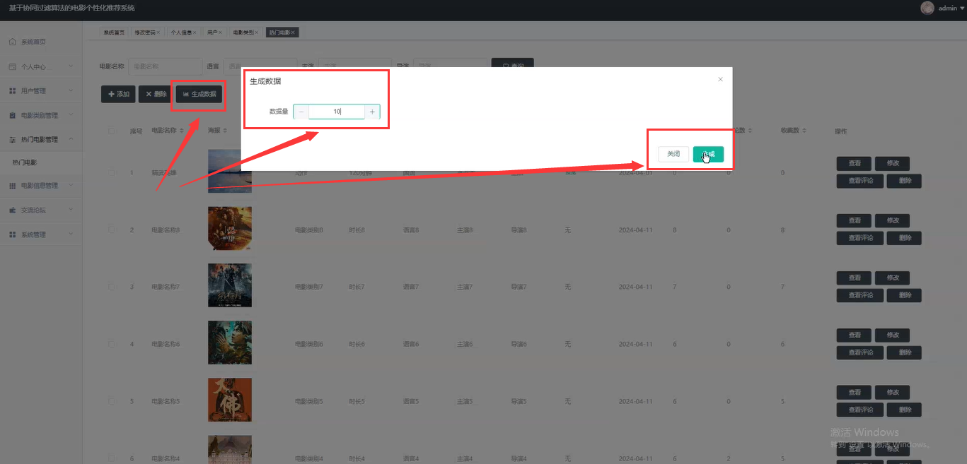Open poster thumbnail of 电影名称6
This screenshot has height=464, width=967.
pos(229,343)
